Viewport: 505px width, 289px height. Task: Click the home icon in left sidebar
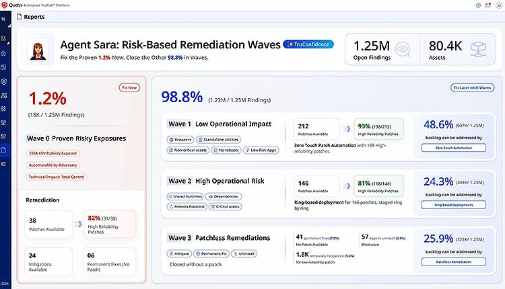tap(3, 53)
